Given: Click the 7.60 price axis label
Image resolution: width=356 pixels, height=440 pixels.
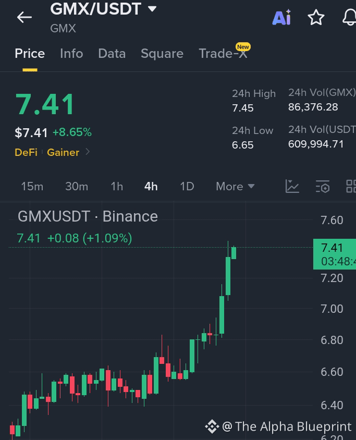Looking at the screenshot, I should coord(332,221).
